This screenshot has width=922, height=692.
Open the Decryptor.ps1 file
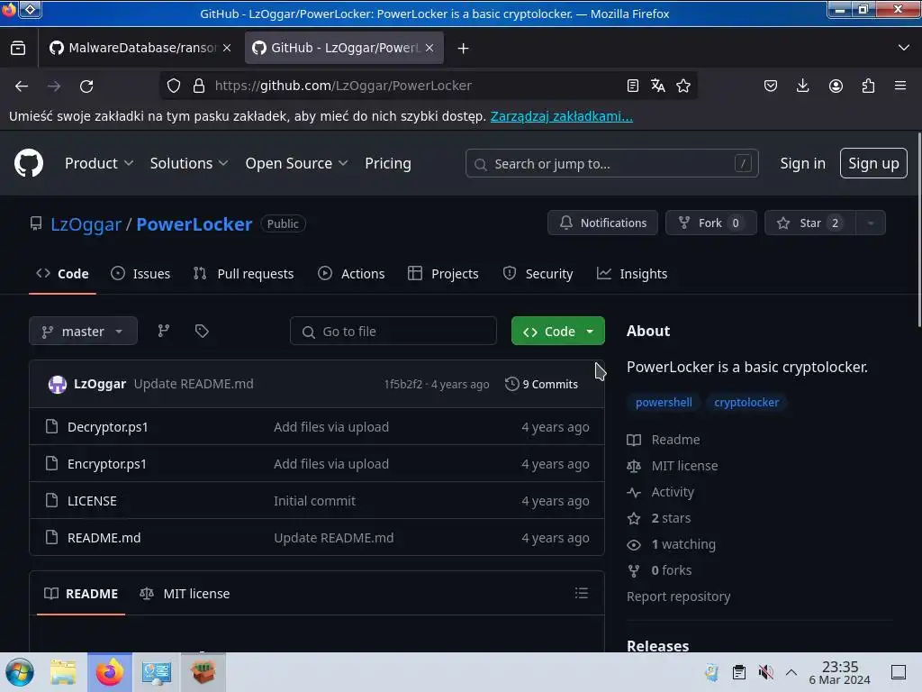point(108,426)
